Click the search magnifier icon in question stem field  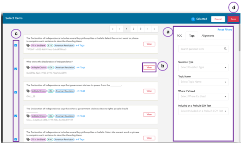[x=225, y=49]
